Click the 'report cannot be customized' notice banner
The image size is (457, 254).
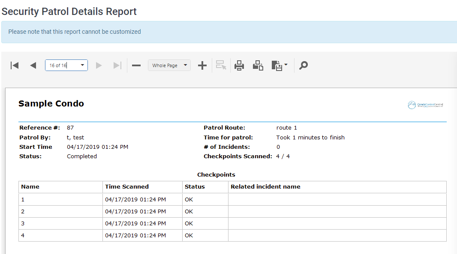click(x=228, y=32)
